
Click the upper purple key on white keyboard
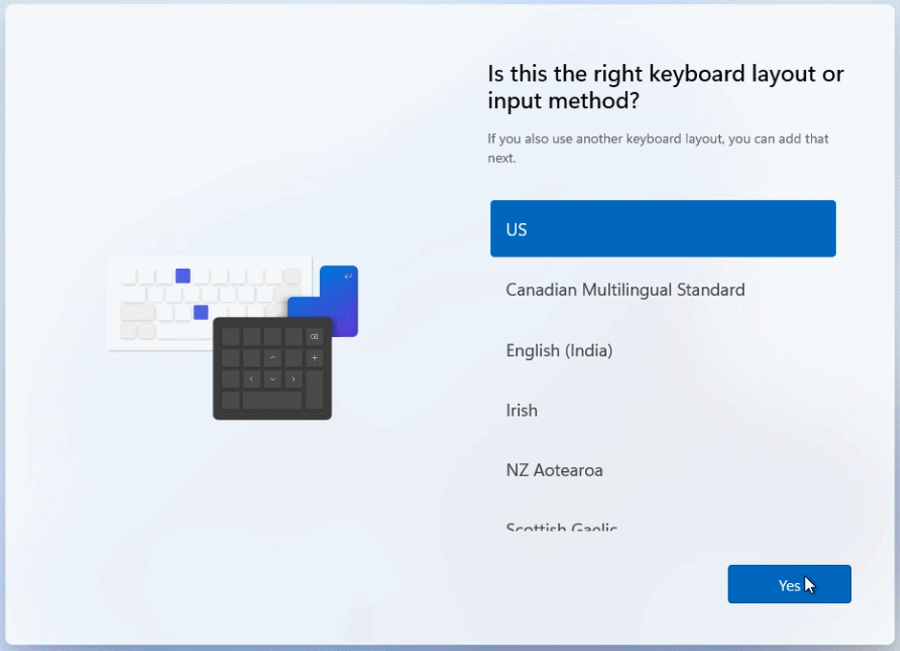click(x=183, y=276)
